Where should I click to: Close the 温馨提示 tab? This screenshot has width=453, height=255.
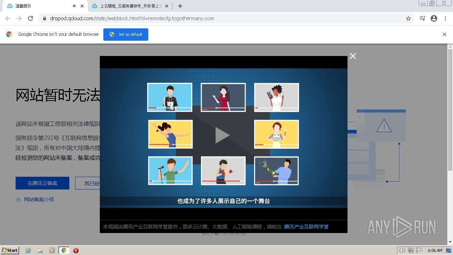pyautogui.click(x=82, y=6)
